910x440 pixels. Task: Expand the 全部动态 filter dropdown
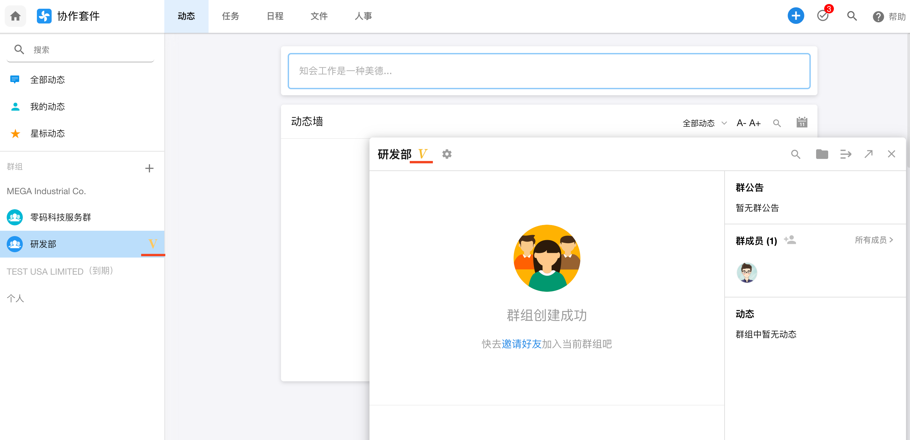click(704, 123)
